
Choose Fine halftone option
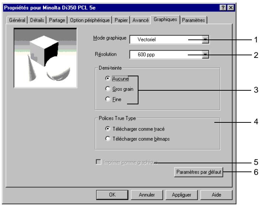[113, 99]
